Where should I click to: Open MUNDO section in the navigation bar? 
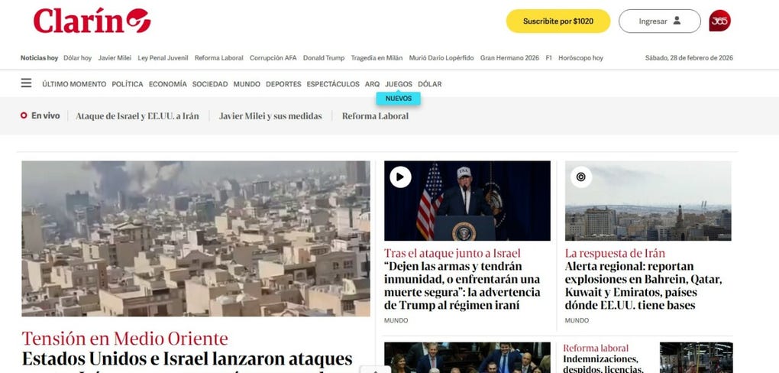coord(247,84)
